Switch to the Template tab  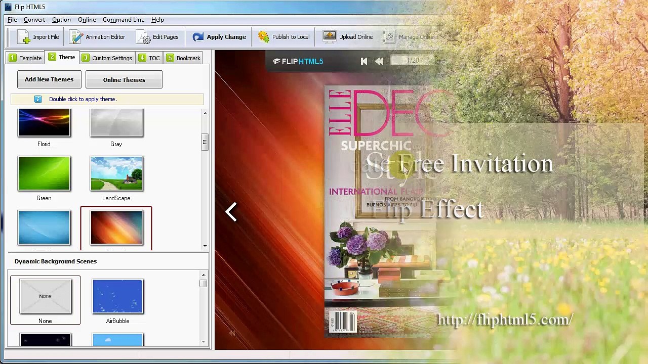pos(25,58)
